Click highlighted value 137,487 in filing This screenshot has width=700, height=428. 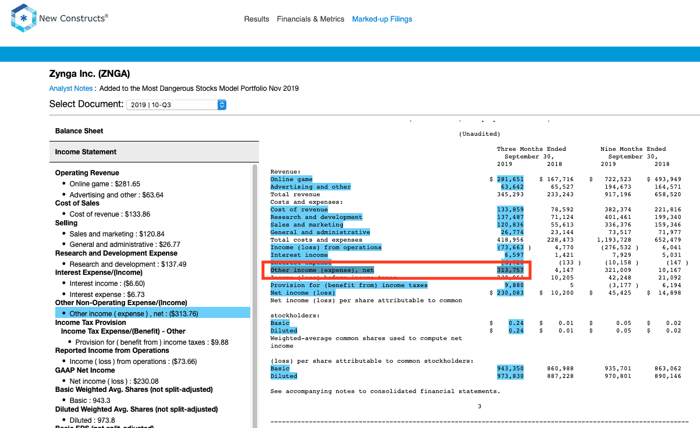point(510,217)
